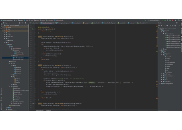The image size is (182, 130).
Task: Select NoteController in project tree
Action: click(x=19, y=54)
